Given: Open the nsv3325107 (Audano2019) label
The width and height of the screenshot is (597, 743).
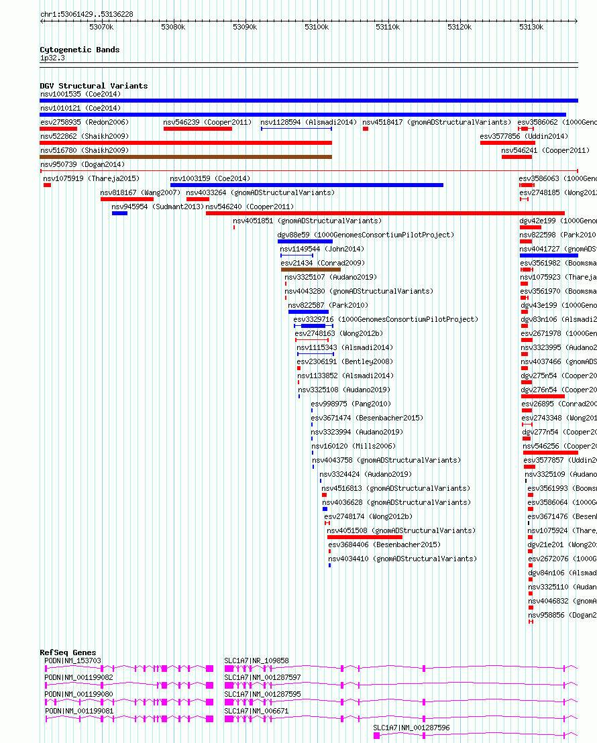Looking at the screenshot, I should (331, 277).
